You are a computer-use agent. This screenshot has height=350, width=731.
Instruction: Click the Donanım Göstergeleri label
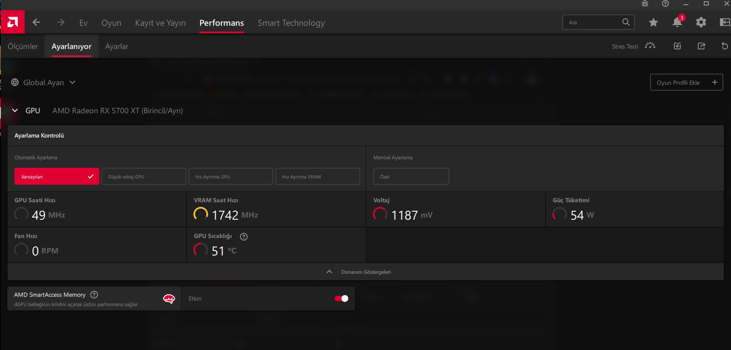coord(365,272)
